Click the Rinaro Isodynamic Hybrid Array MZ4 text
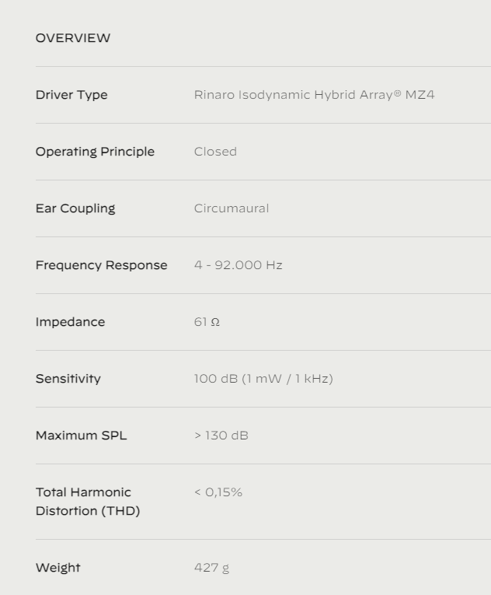Screen dimensions: 491x595 pos(315,95)
